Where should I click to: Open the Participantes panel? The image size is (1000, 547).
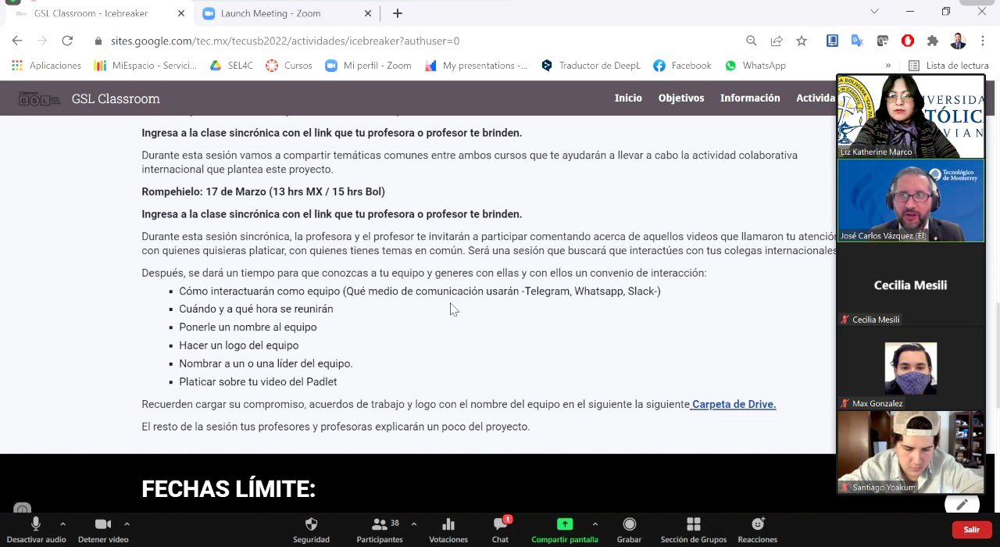(x=380, y=525)
